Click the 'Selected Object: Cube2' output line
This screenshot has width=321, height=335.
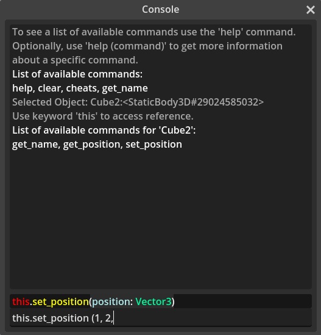[x=138, y=102]
